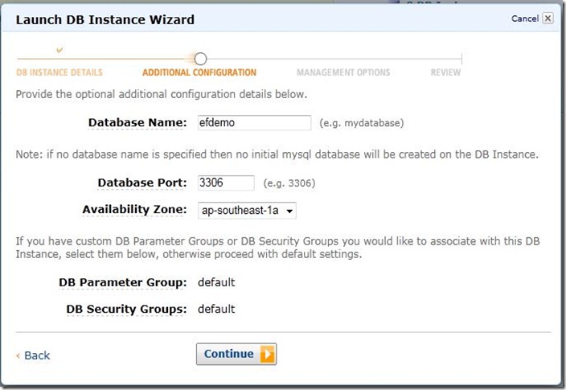Click into the Database Port field
The height and width of the screenshot is (390, 566).
226,183
